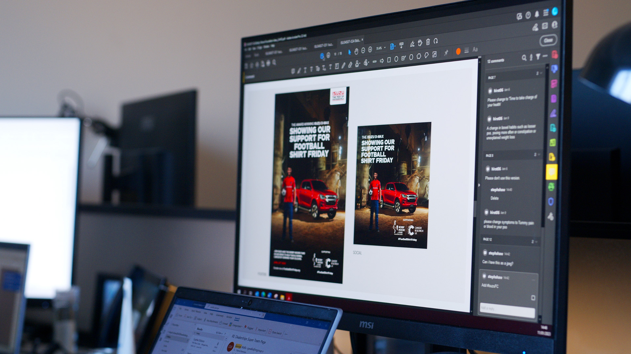Open the attach file paperclip dropdown

pos(366,62)
